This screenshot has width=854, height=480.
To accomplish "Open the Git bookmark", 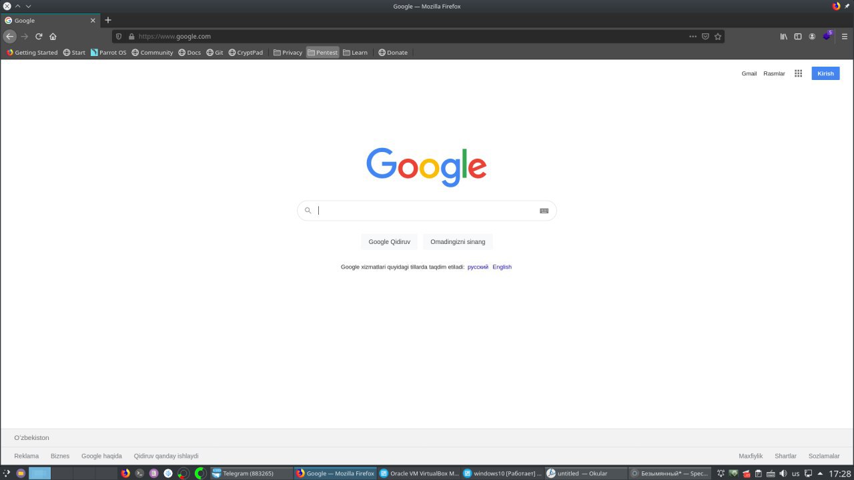I will tap(215, 53).
